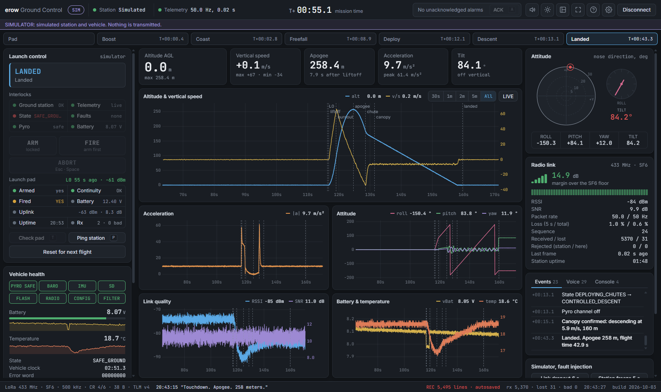Click the CONFIG health chip
The height and width of the screenshot is (392, 661).
click(82, 298)
